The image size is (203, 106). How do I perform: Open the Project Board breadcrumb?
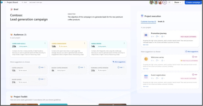click(x=12, y=2)
